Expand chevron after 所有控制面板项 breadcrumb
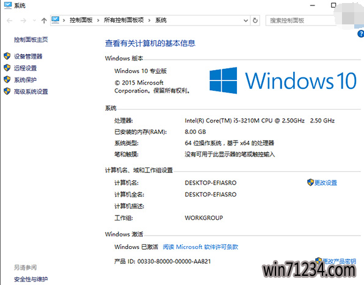Viewport: 364px width, 285px height. coord(149,20)
